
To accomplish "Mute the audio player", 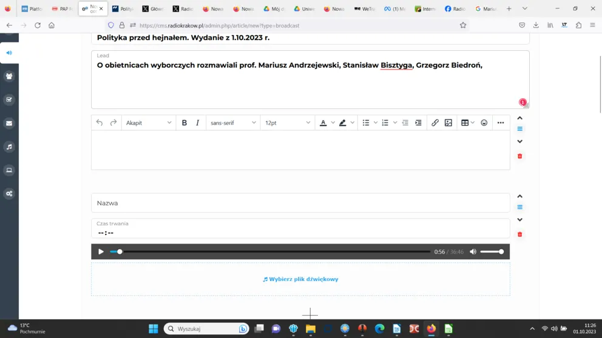I will pyautogui.click(x=473, y=252).
